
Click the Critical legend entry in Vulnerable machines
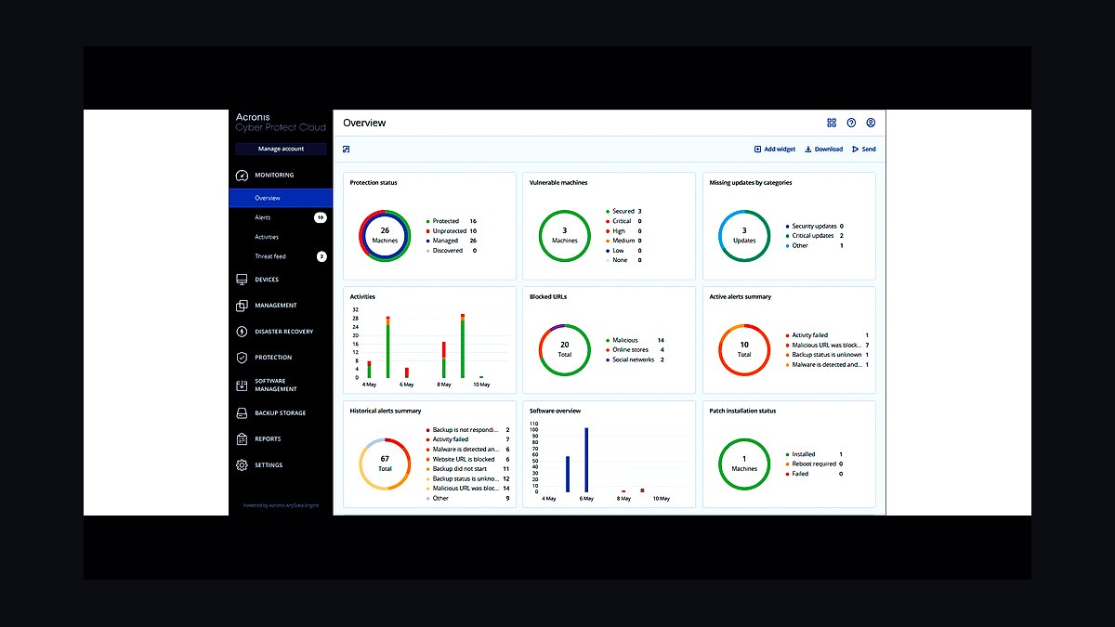coord(623,221)
